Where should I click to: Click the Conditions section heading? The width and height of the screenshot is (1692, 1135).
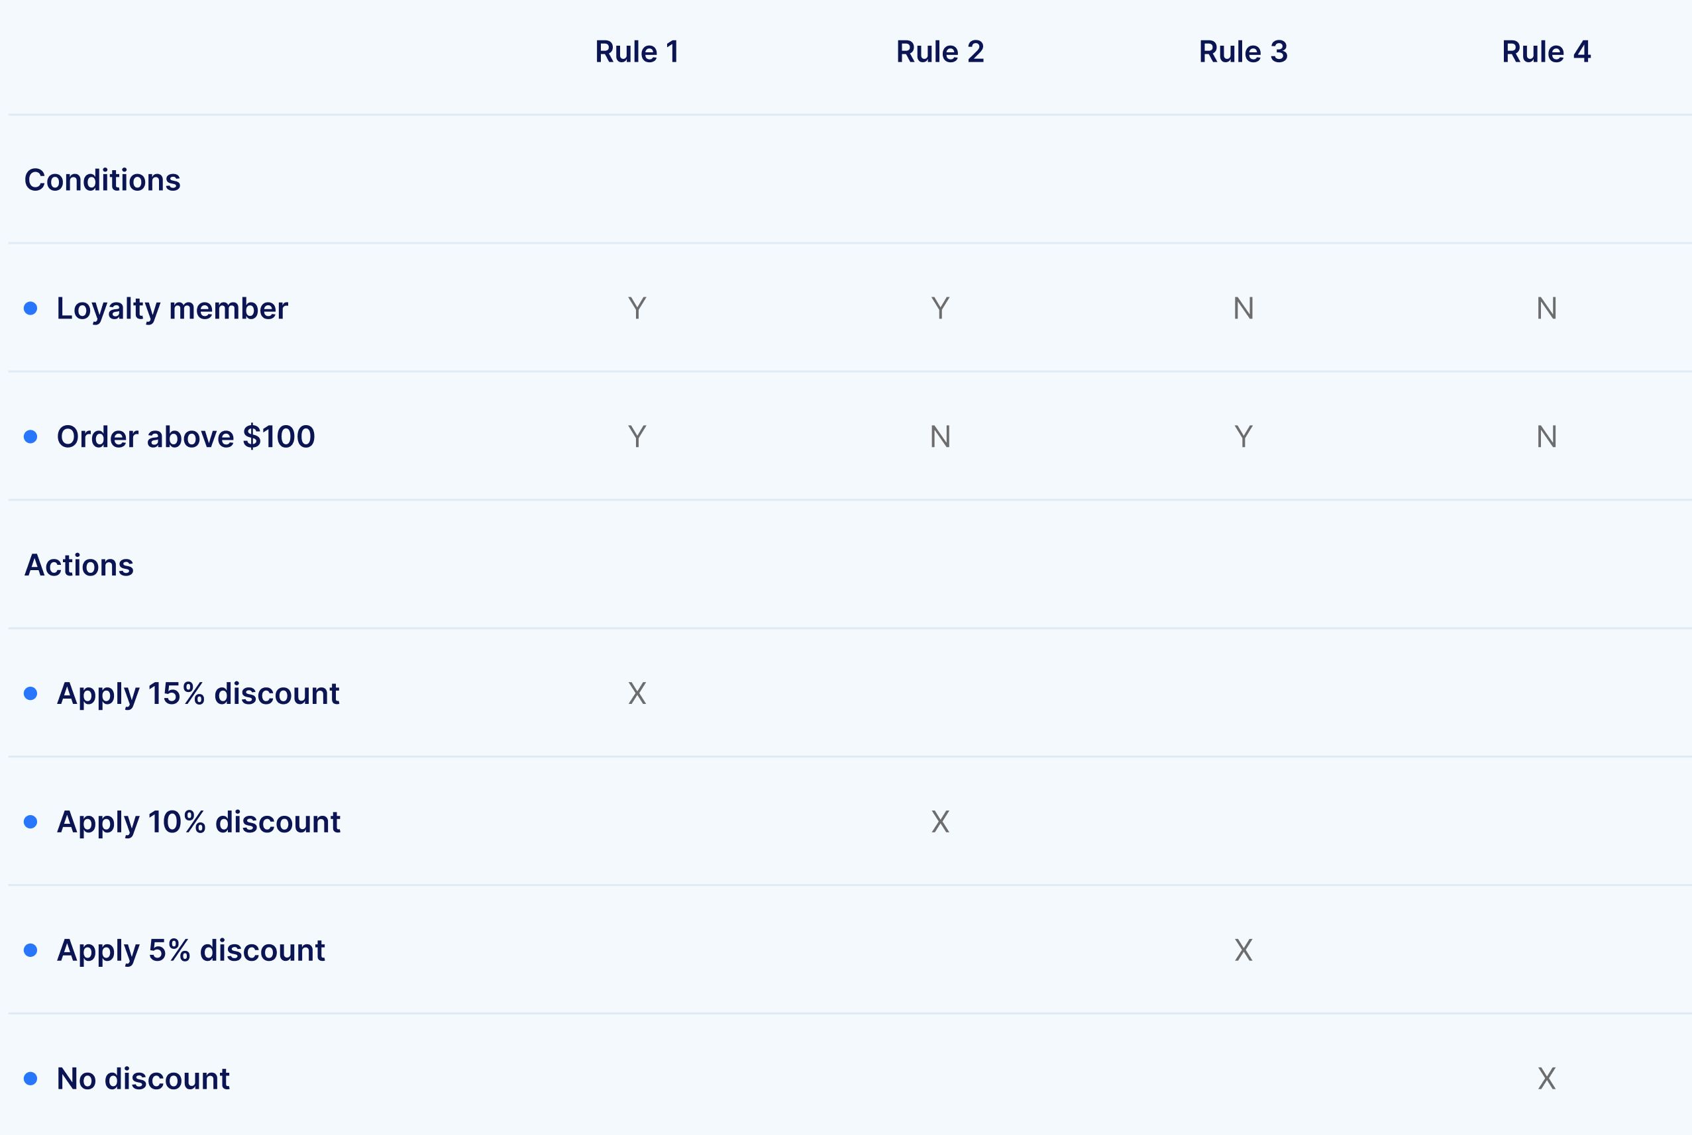coord(102,180)
